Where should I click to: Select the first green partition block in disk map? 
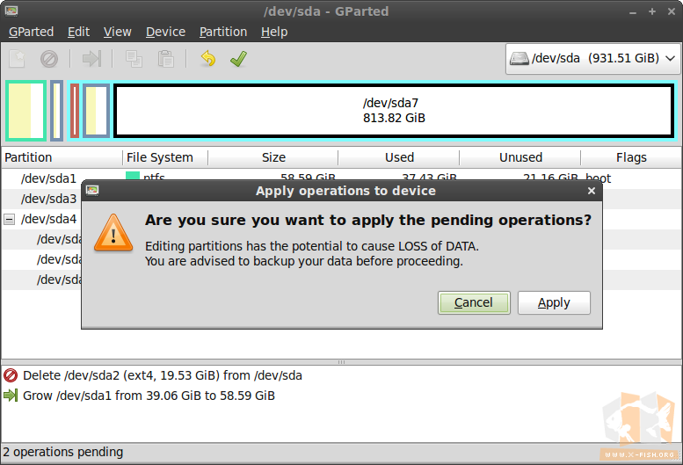pos(25,111)
